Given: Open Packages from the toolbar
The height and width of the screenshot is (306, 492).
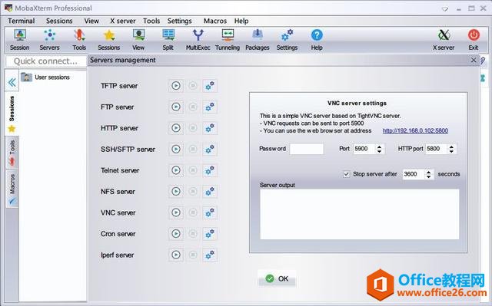Looking at the screenshot, I should (258, 40).
